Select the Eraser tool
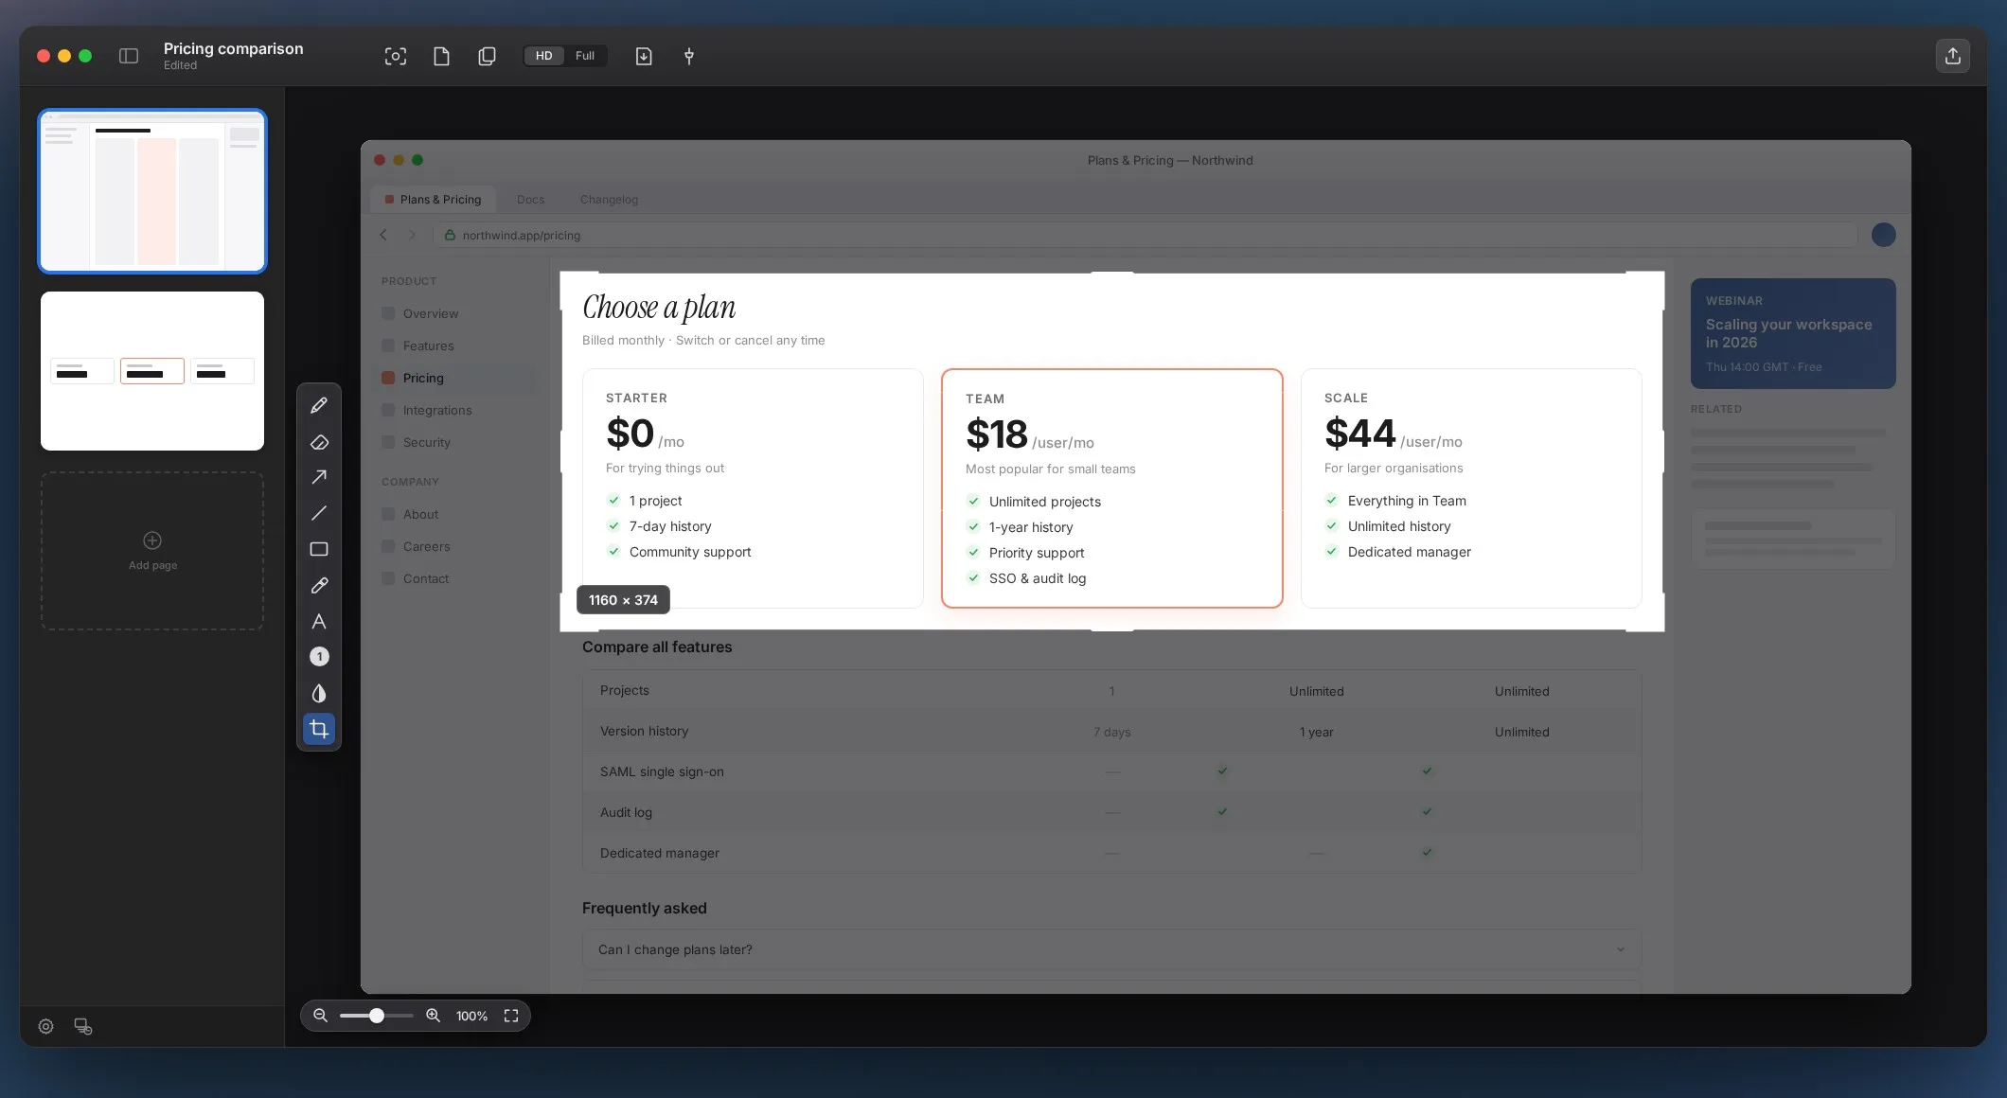 click(319, 442)
